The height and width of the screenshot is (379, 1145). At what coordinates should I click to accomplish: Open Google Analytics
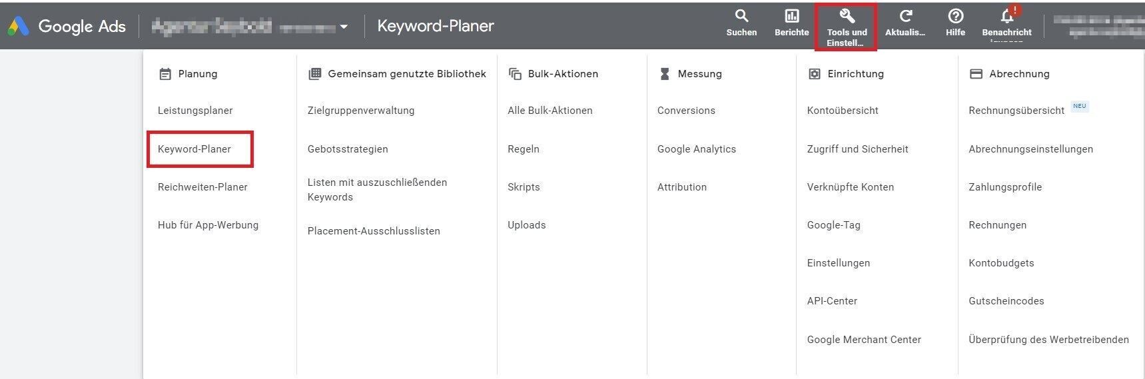click(x=697, y=149)
